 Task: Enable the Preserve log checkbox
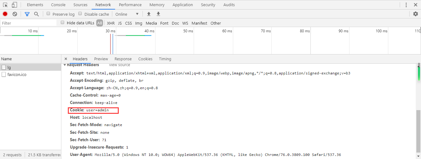click(48, 14)
